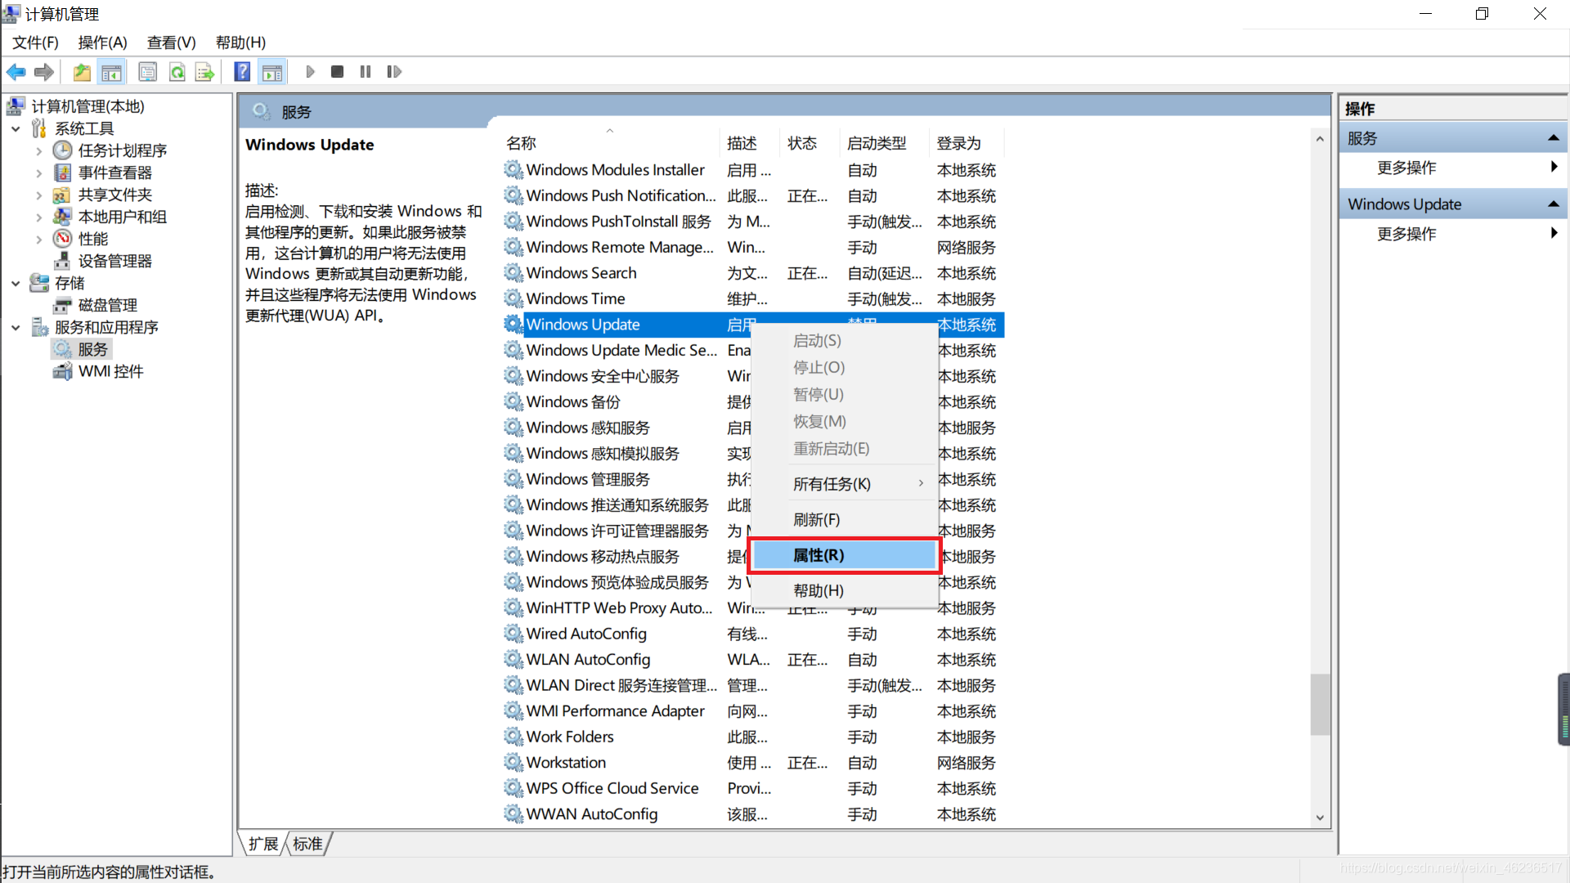Expand the 共享文件夹 tree node

pos(38,195)
